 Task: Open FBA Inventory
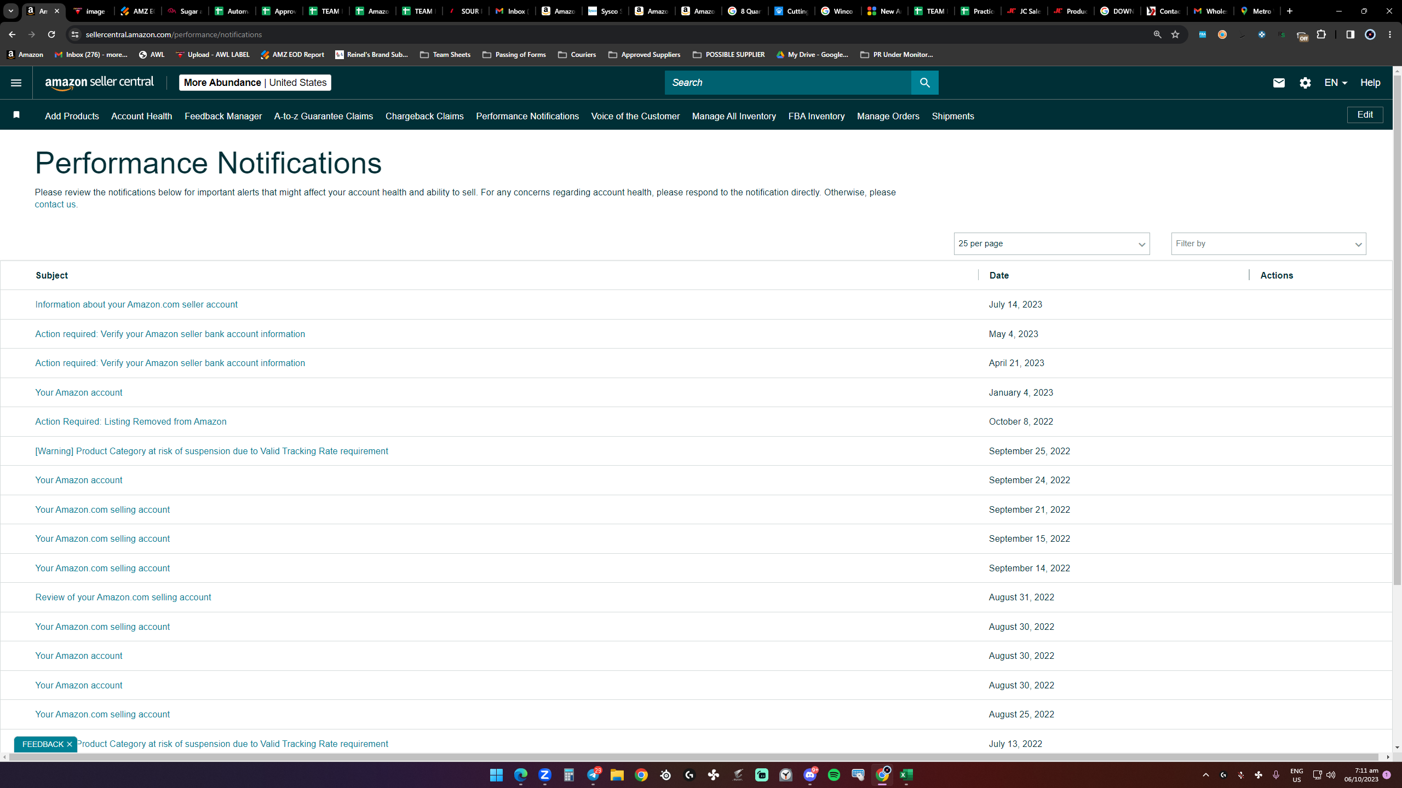point(817,116)
